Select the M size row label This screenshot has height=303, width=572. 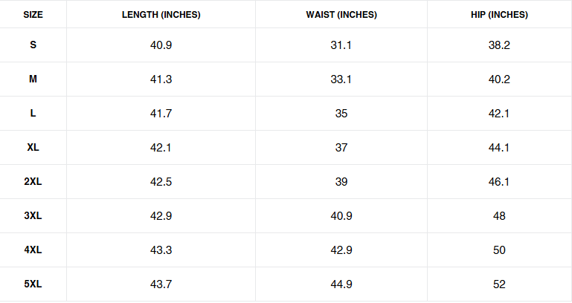click(x=33, y=79)
